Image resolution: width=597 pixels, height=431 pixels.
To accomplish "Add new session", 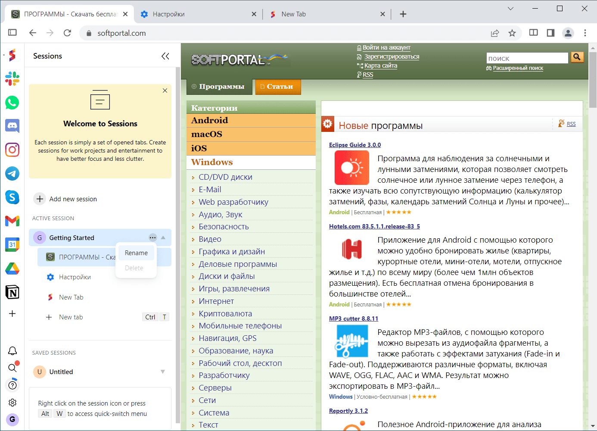I will point(65,199).
